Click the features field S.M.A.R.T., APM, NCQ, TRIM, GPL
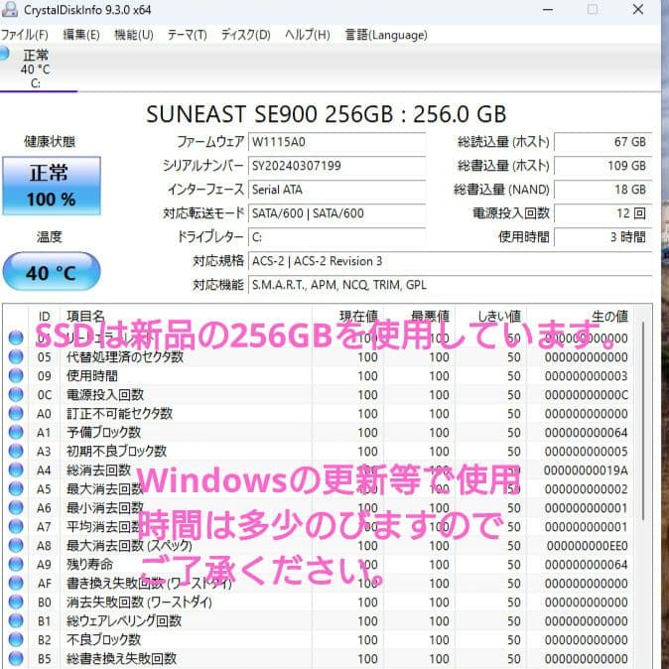The image size is (669, 669). [450, 285]
